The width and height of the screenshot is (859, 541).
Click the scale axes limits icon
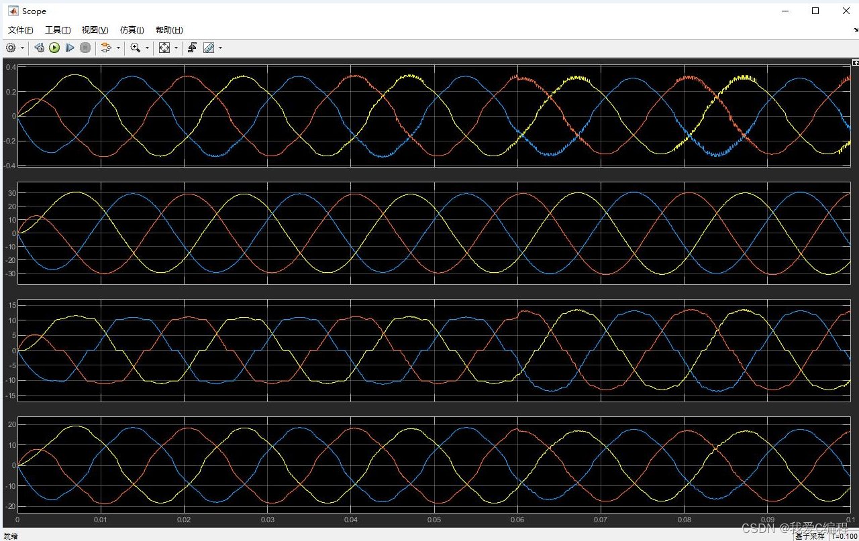pyautogui.click(x=164, y=48)
